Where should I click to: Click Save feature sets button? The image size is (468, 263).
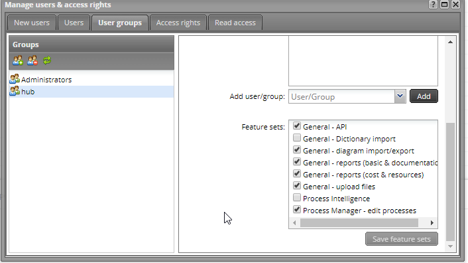[402, 239]
